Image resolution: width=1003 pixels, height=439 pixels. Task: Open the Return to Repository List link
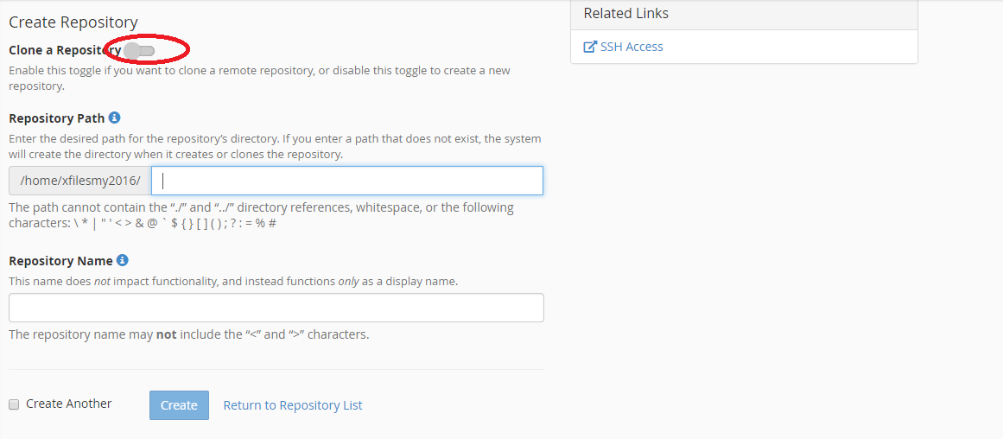click(293, 405)
